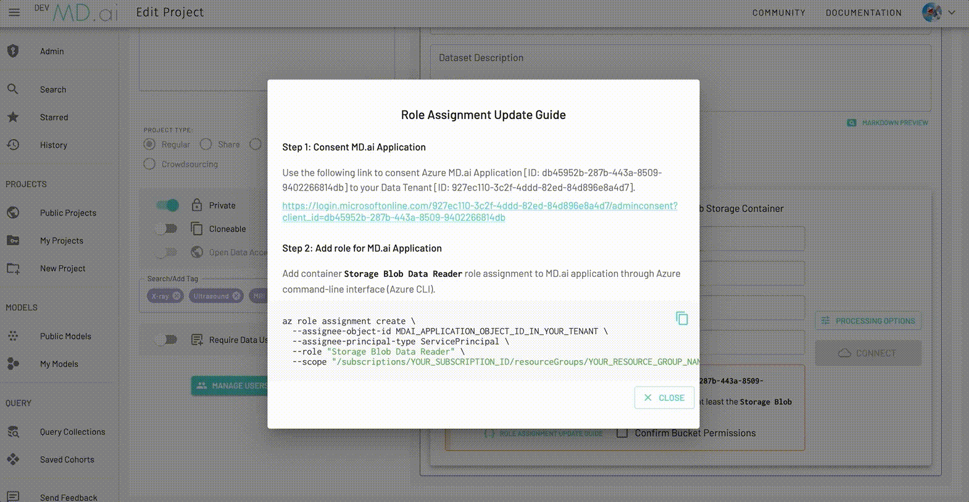Close the Role Assignment Update Guide dialog
Screen dimensions: 969x502
(664, 398)
